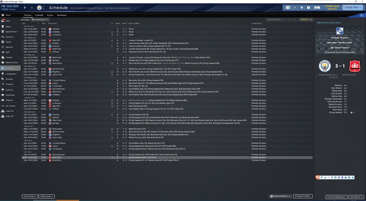Select the Bournemouth 4/5/2024 fixture radio
Image resolution: width=366 pixels, height=201 pixels.
pyautogui.click(x=23, y=154)
